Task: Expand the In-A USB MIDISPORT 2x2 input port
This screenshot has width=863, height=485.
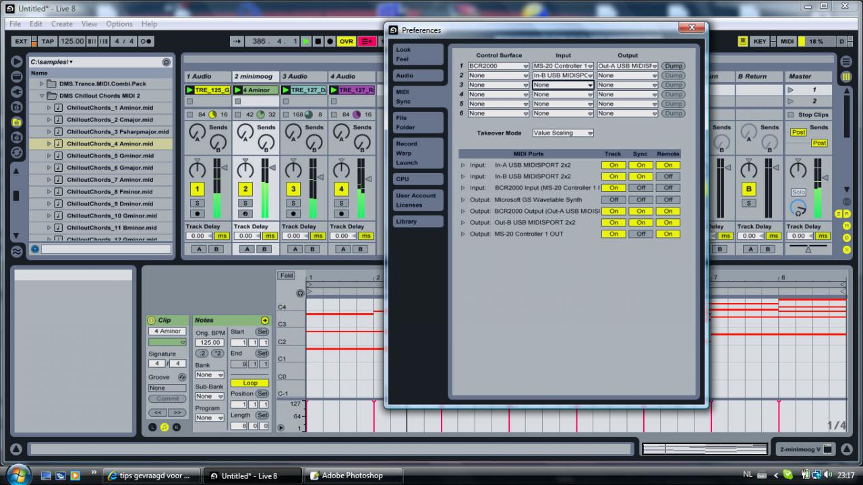Action: tap(463, 165)
